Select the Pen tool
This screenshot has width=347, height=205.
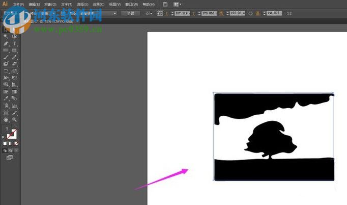(x=6, y=44)
